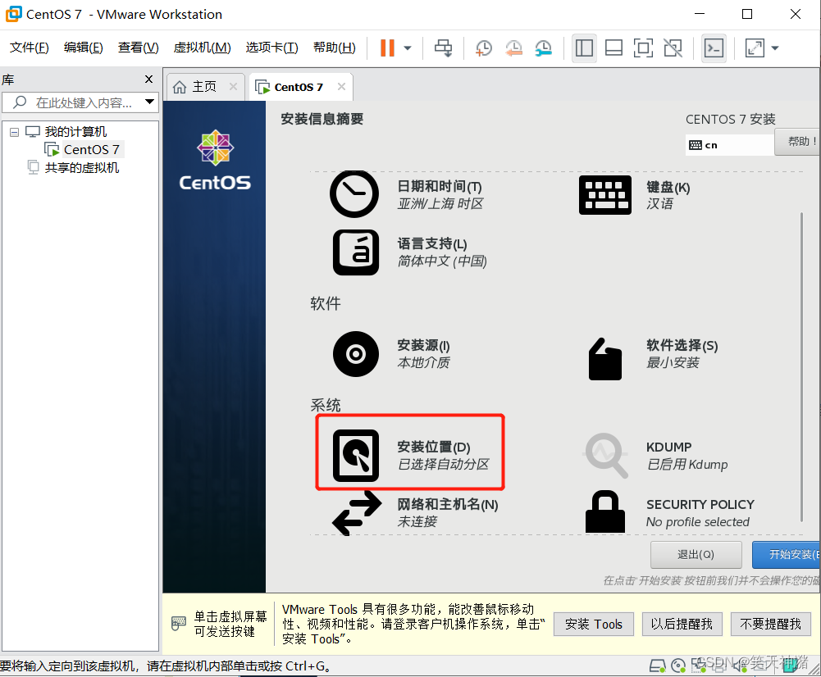Open the stretch display dropdown arrow
This screenshot has height=677, width=821.
775,48
